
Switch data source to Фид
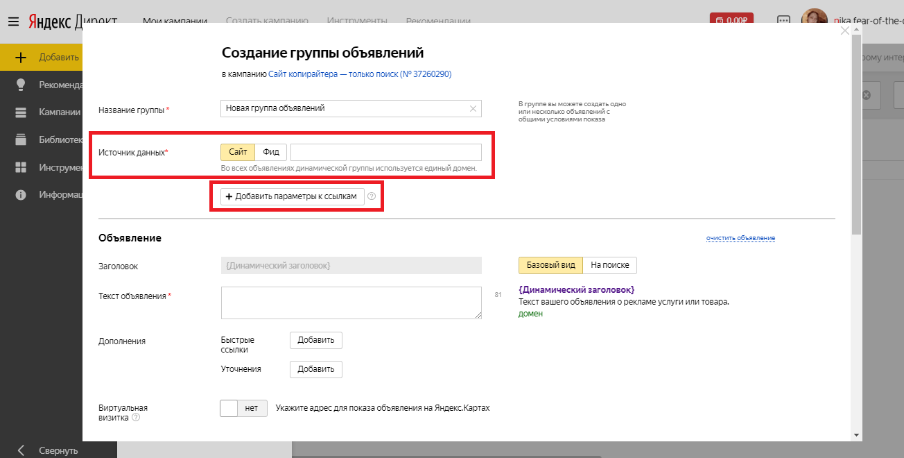click(271, 151)
